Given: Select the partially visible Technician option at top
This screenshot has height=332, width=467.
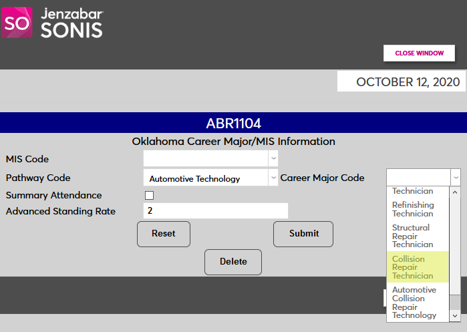Looking at the screenshot, I should click(x=418, y=191).
